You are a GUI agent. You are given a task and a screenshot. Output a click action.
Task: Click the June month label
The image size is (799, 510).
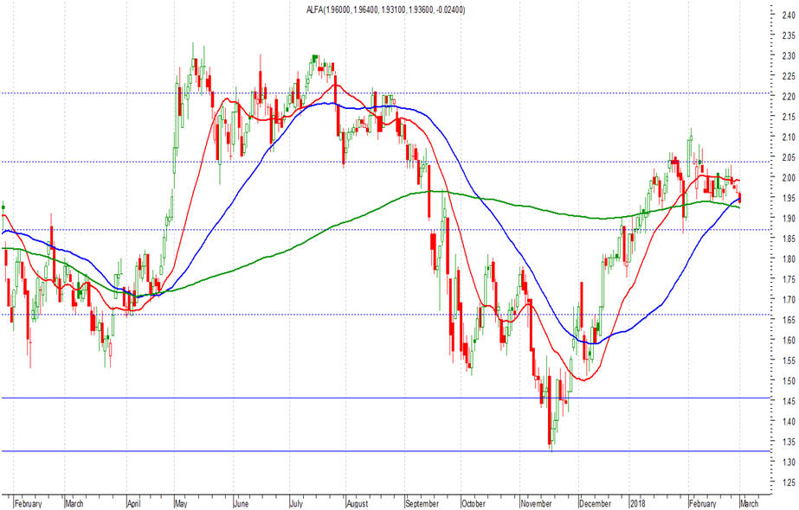(x=241, y=503)
